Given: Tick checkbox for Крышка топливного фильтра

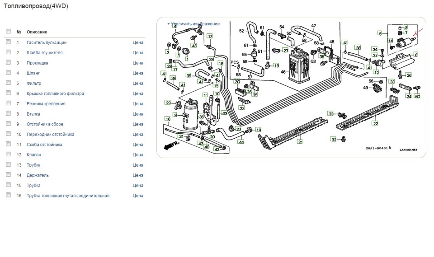Looking at the screenshot, I should click(x=8, y=93).
